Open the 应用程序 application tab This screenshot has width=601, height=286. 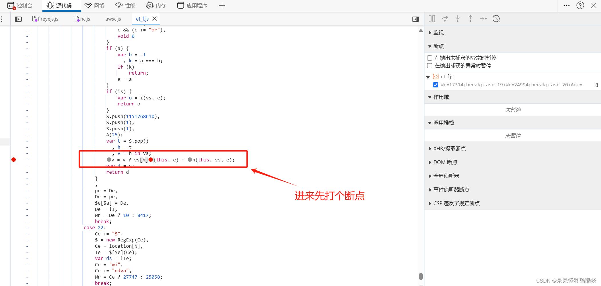pyautogui.click(x=192, y=5)
